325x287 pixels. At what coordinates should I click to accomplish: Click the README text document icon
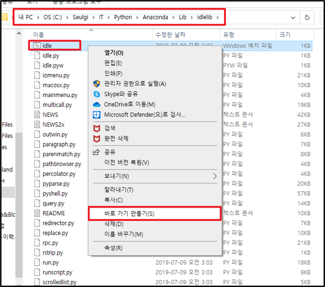pos(37,213)
